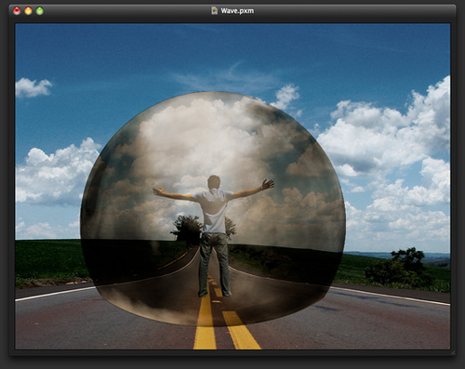Click the Wave.pxm document proxy icon
The image size is (465, 369).
(x=214, y=11)
